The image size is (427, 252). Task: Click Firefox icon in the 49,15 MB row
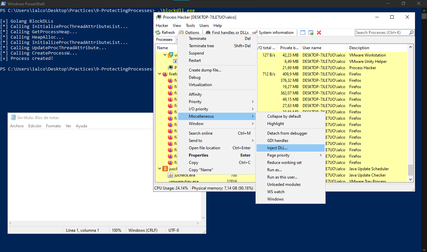click(170, 99)
